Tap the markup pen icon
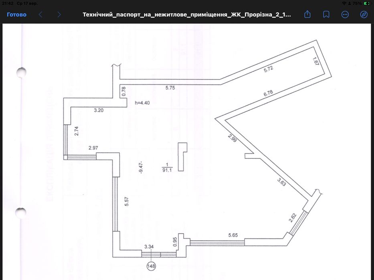 tap(364, 14)
